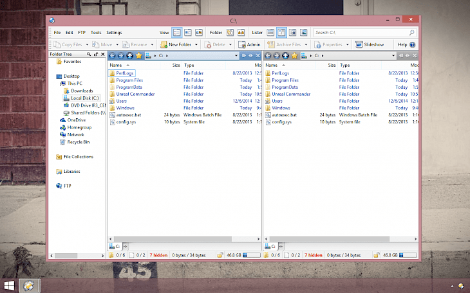Click the second Folder toolbar icon
The image size is (470, 293).
[x=241, y=32]
